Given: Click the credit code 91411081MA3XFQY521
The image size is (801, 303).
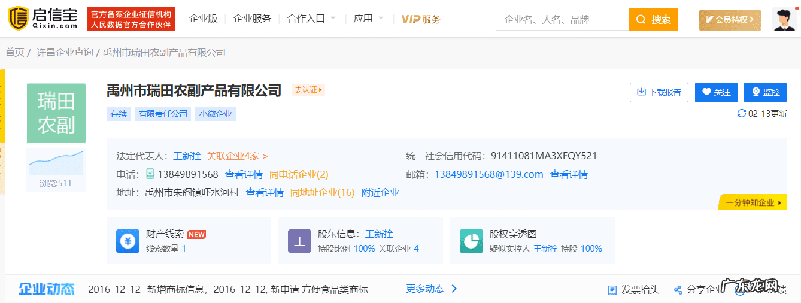Looking at the screenshot, I should [x=544, y=156].
